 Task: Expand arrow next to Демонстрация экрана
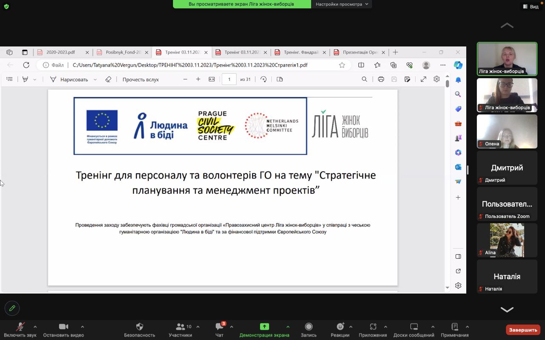tap(288, 327)
